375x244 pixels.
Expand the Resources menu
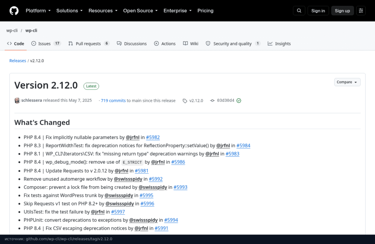coord(103,11)
